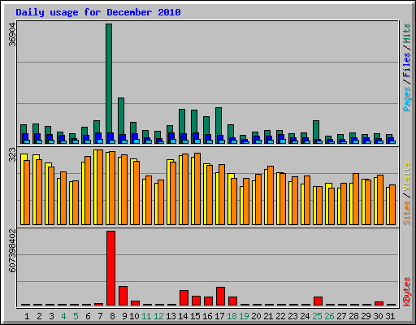Click the red KBytes bar for day 25
The image size is (416, 325).
(318, 301)
